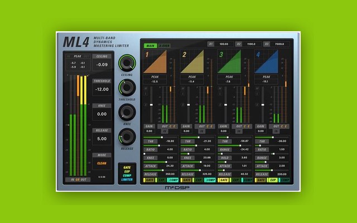357x223 pixels.
Task: Toggle the band 3 GATE button
Action: 223,180
